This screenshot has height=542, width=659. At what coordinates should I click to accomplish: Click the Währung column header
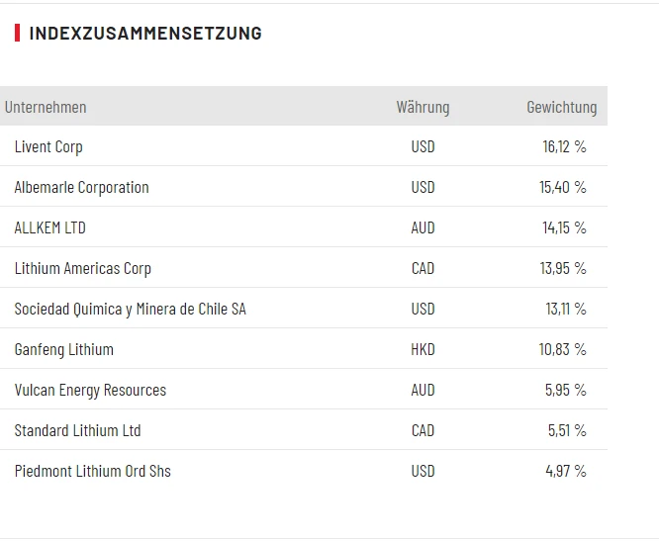point(423,107)
